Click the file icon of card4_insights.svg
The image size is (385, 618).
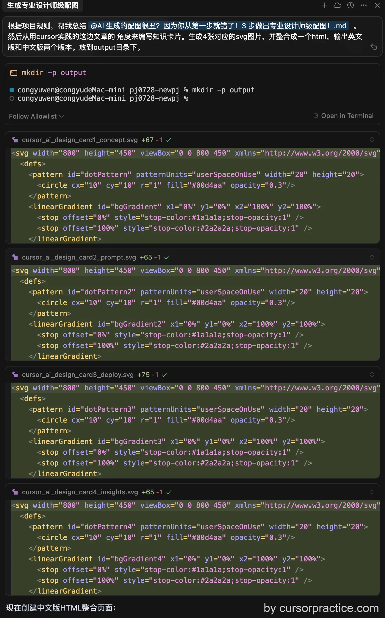pos(15,492)
